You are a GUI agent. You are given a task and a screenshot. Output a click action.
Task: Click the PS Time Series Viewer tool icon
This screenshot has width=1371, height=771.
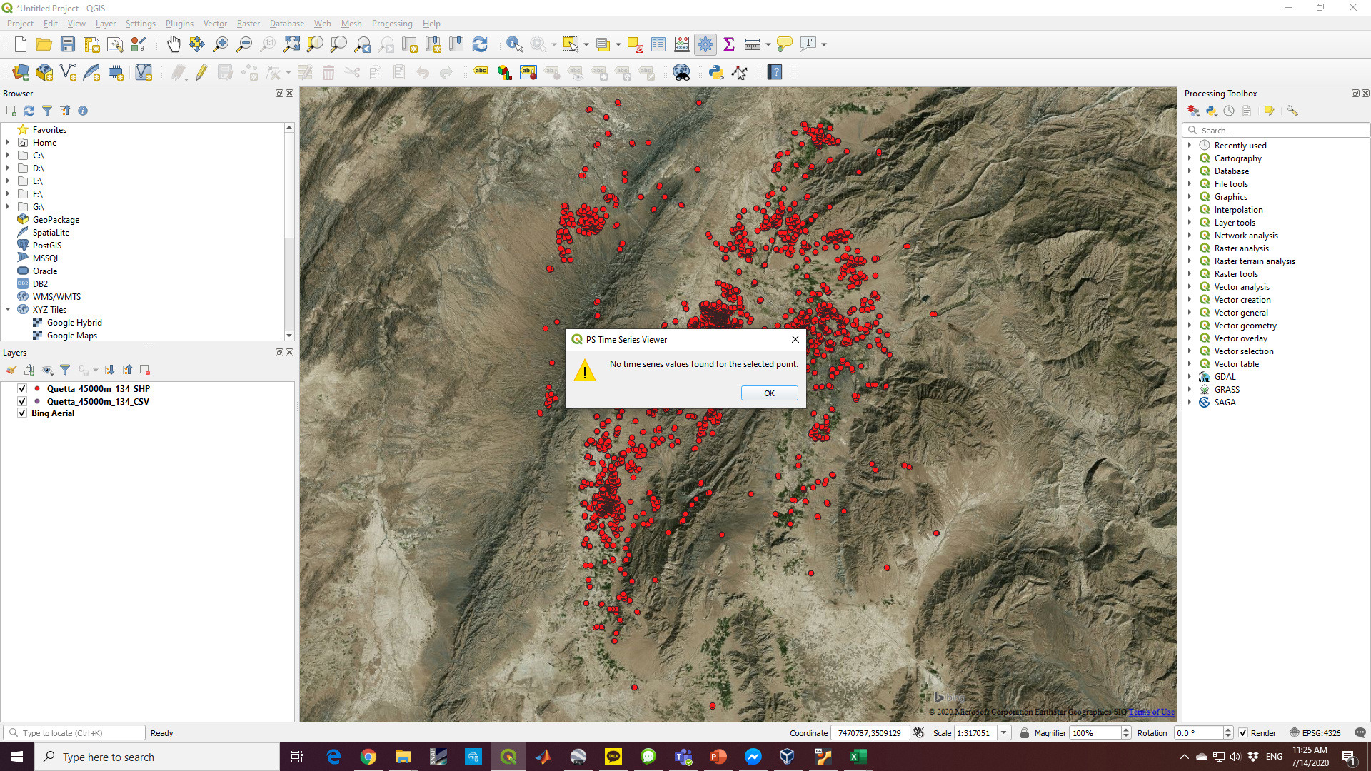740,72
